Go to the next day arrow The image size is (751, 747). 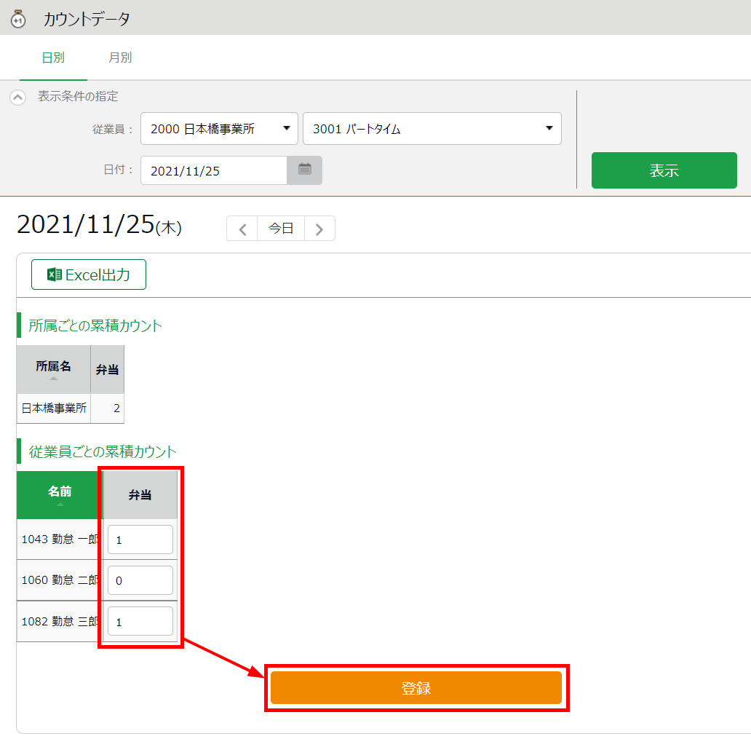click(319, 229)
